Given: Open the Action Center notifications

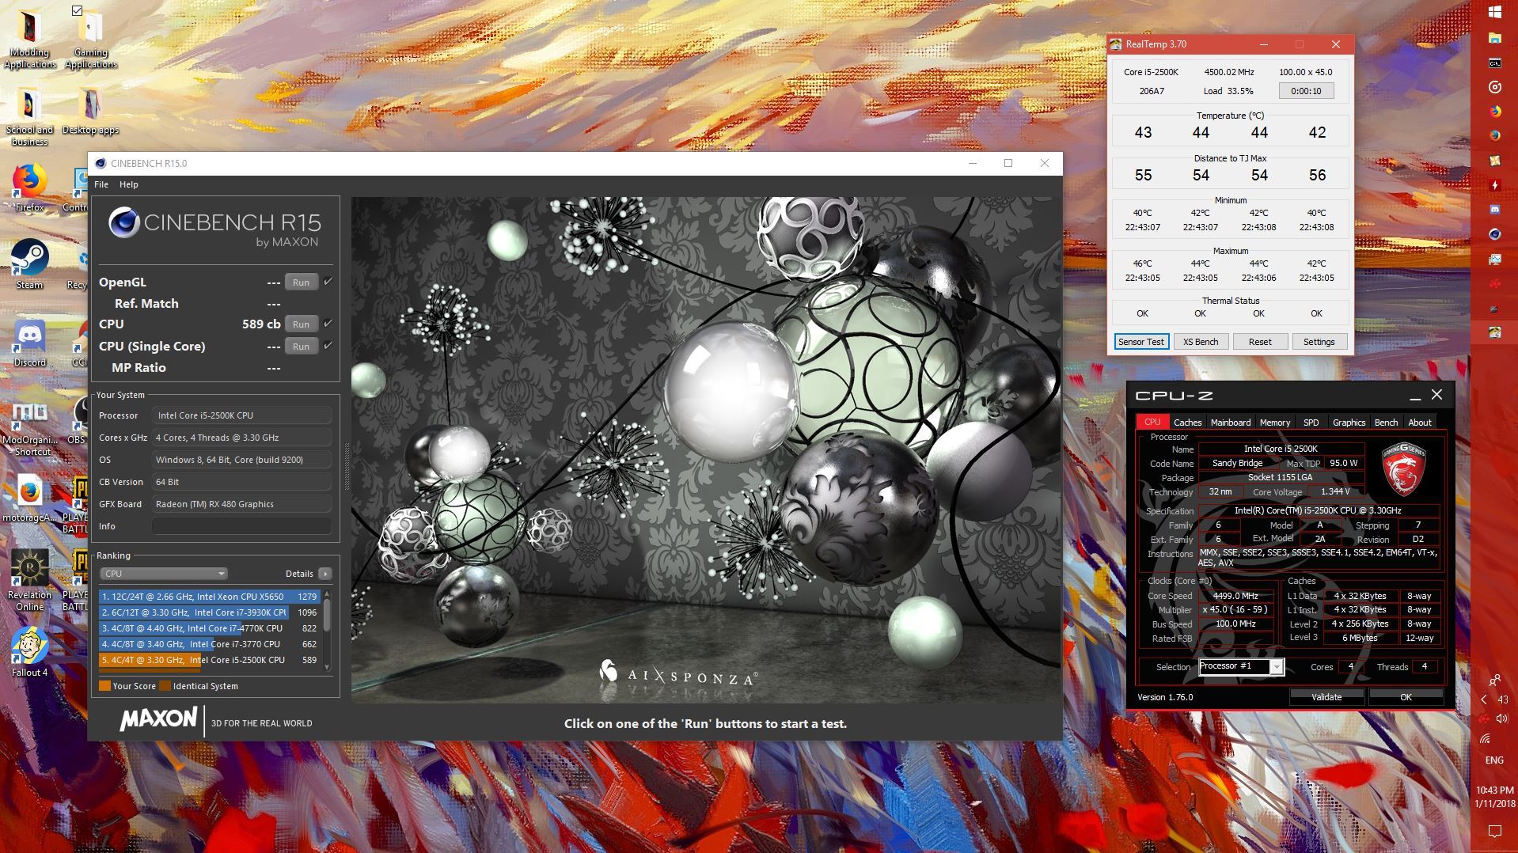Looking at the screenshot, I should click(x=1494, y=831).
